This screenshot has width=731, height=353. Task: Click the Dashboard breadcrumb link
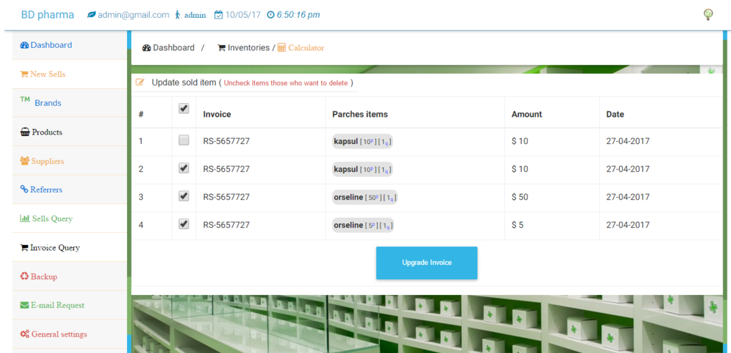point(173,48)
